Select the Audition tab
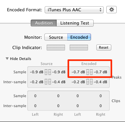This screenshot has height=122, width=125. click(44, 23)
